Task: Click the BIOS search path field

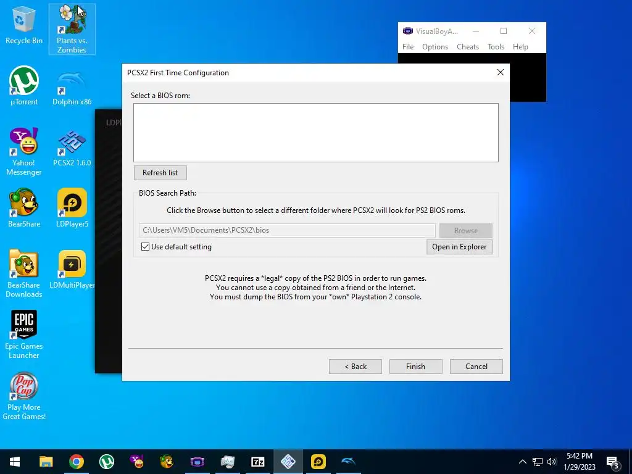Action: click(x=287, y=230)
